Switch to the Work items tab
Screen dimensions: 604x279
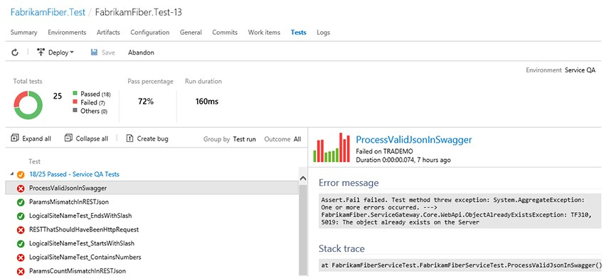[264, 32]
